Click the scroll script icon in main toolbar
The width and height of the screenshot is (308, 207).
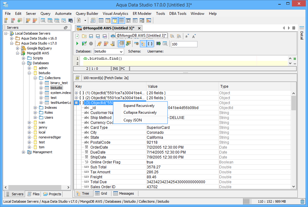click(93, 20)
